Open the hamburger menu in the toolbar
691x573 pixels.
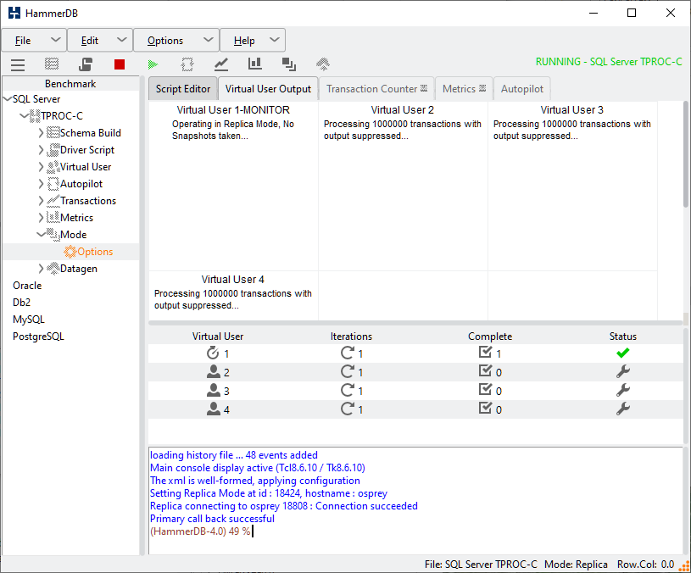(x=18, y=64)
